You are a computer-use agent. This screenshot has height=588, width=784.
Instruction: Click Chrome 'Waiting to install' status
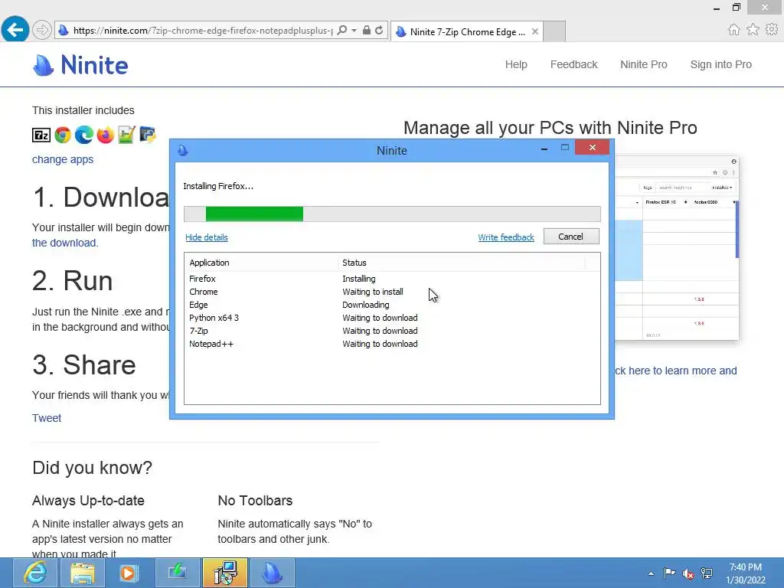pyautogui.click(x=373, y=292)
